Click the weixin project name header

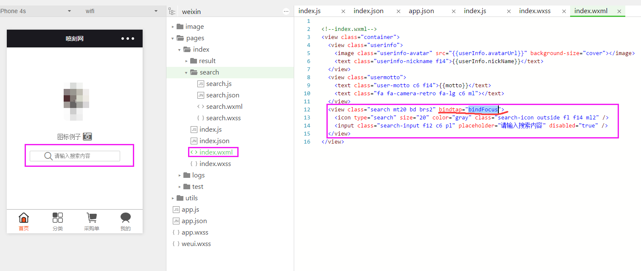[191, 11]
